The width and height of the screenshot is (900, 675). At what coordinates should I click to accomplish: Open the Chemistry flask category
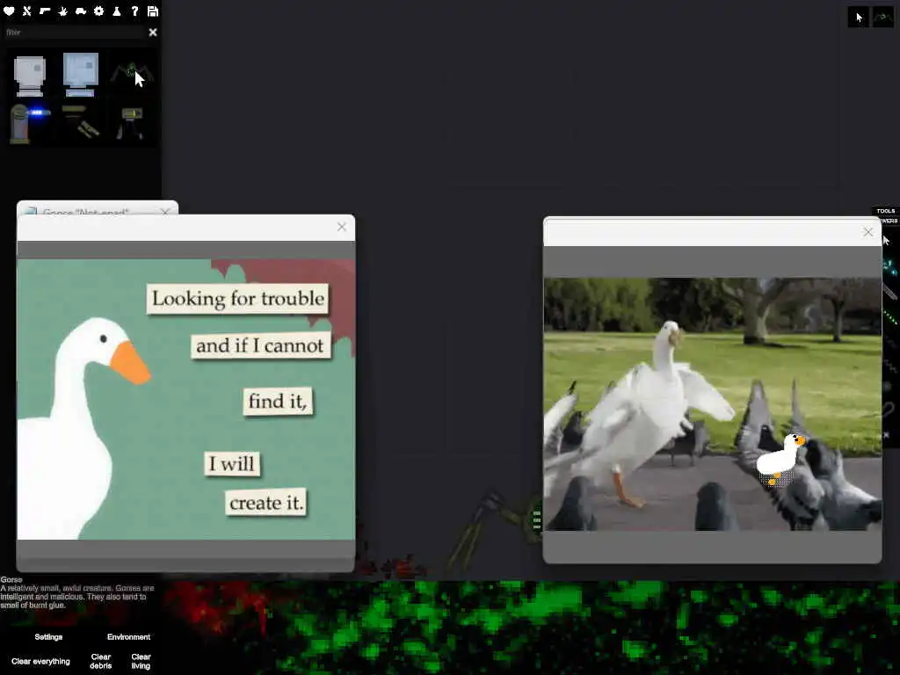pos(117,11)
